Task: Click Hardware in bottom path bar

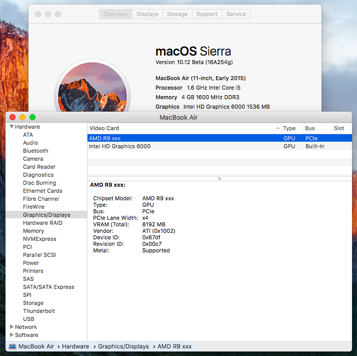Action: tap(75, 346)
